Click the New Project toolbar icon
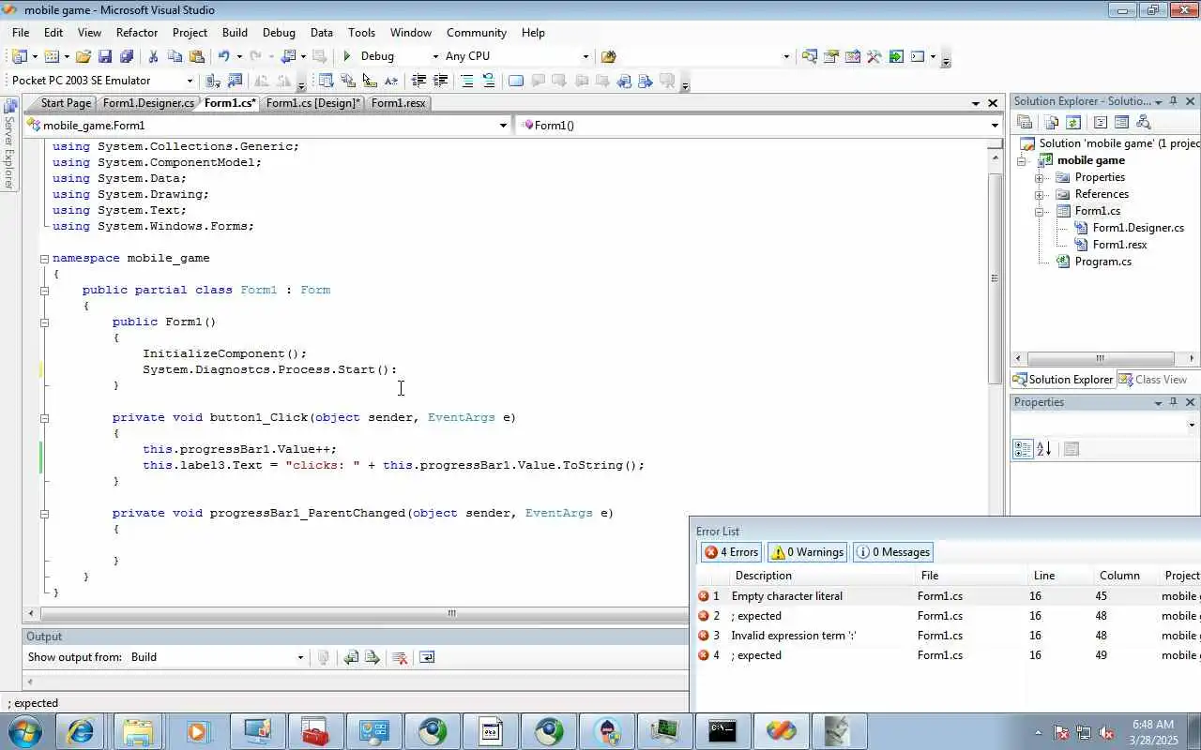Viewport: 1201px width, 750px height. pyautogui.click(x=19, y=56)
